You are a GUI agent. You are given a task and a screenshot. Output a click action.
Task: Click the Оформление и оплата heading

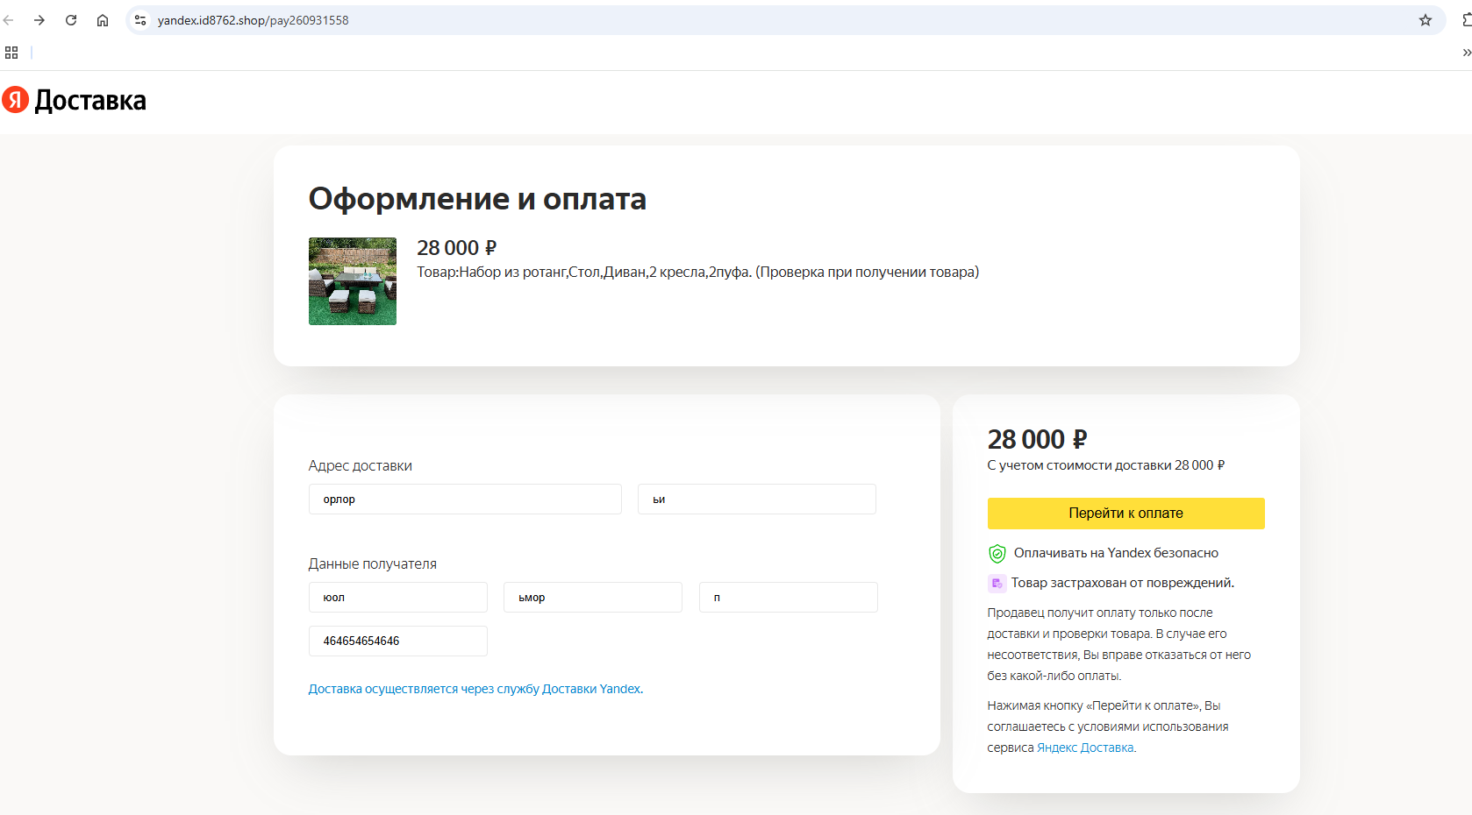(477, 199)
